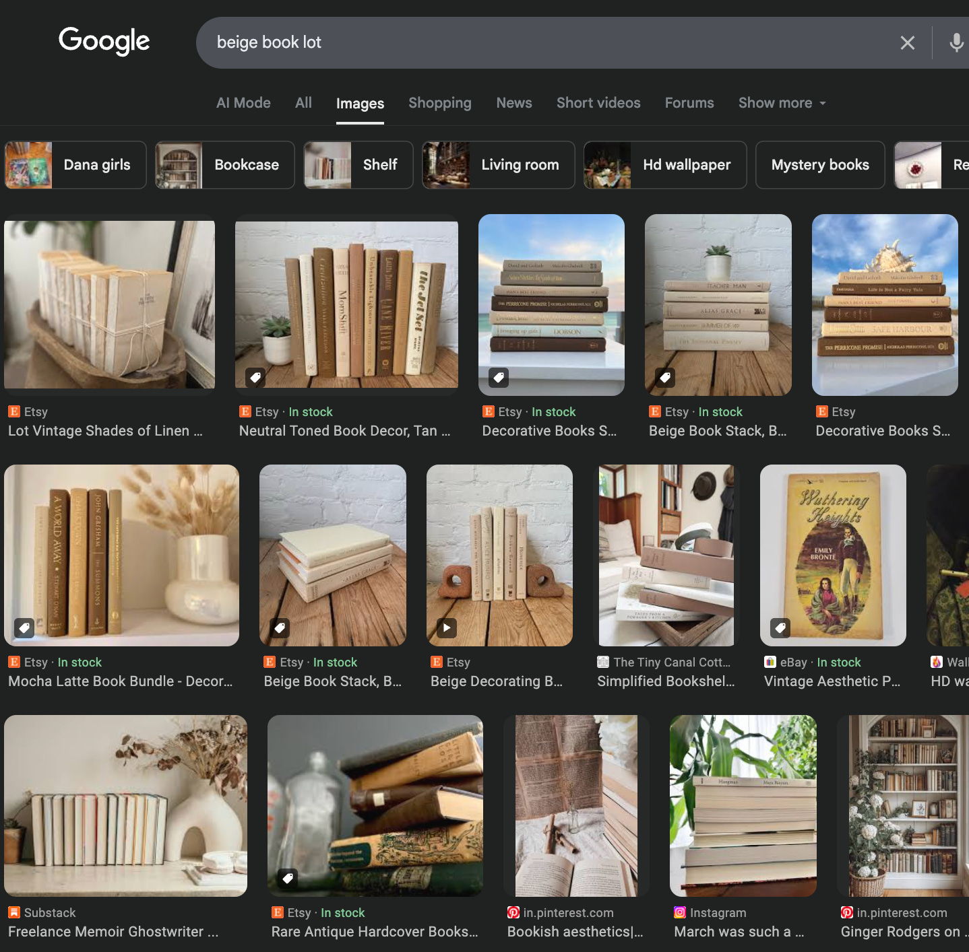Click the Substack source icon
The height and width of the screenshot is (952, 969).
[x=13, y=912]
